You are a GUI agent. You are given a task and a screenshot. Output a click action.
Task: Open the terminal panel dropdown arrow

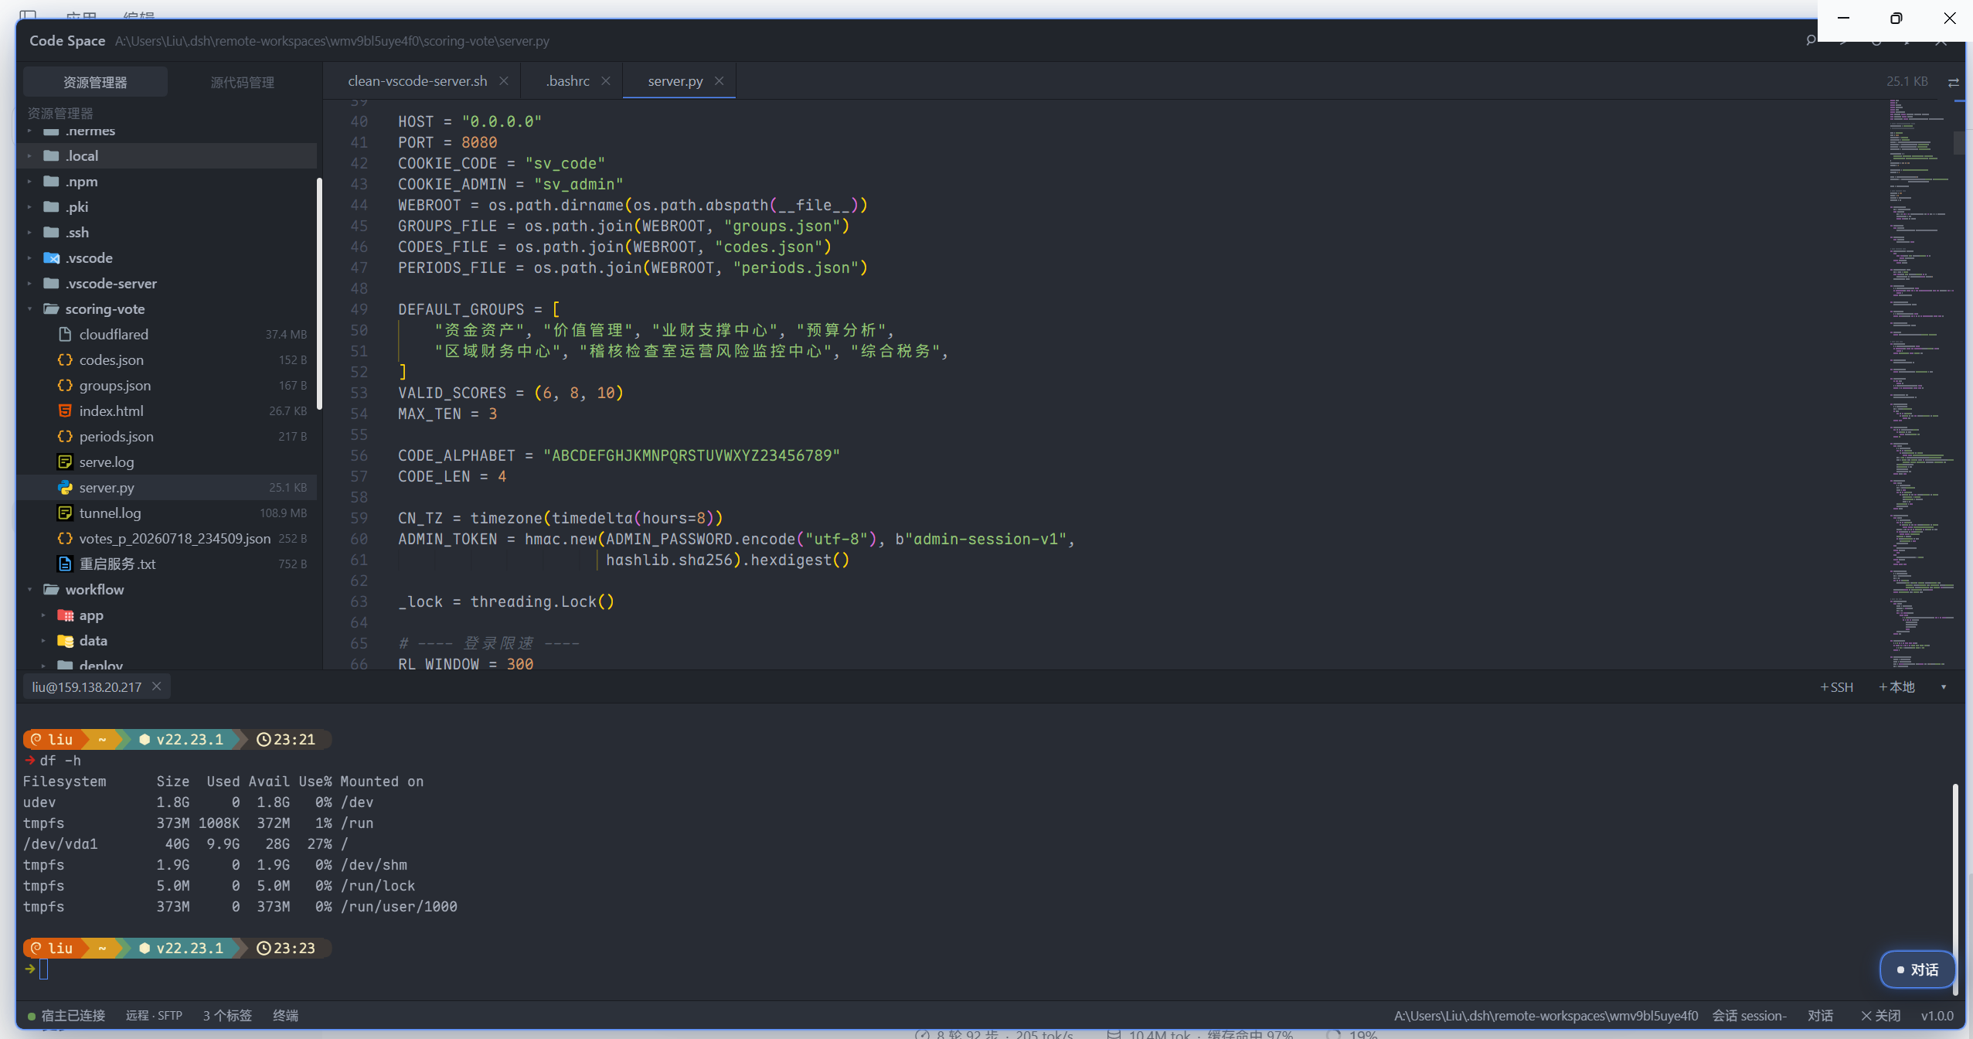tap(1944, 687)
